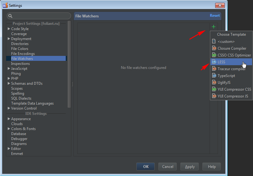Select CSSO CSS Optimizer template
The image size is (253, 176).
[231, 55]
